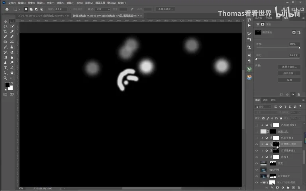The image size is (306, 191).
Task: Choose Add to selection mode
Action: click(31, 9)
